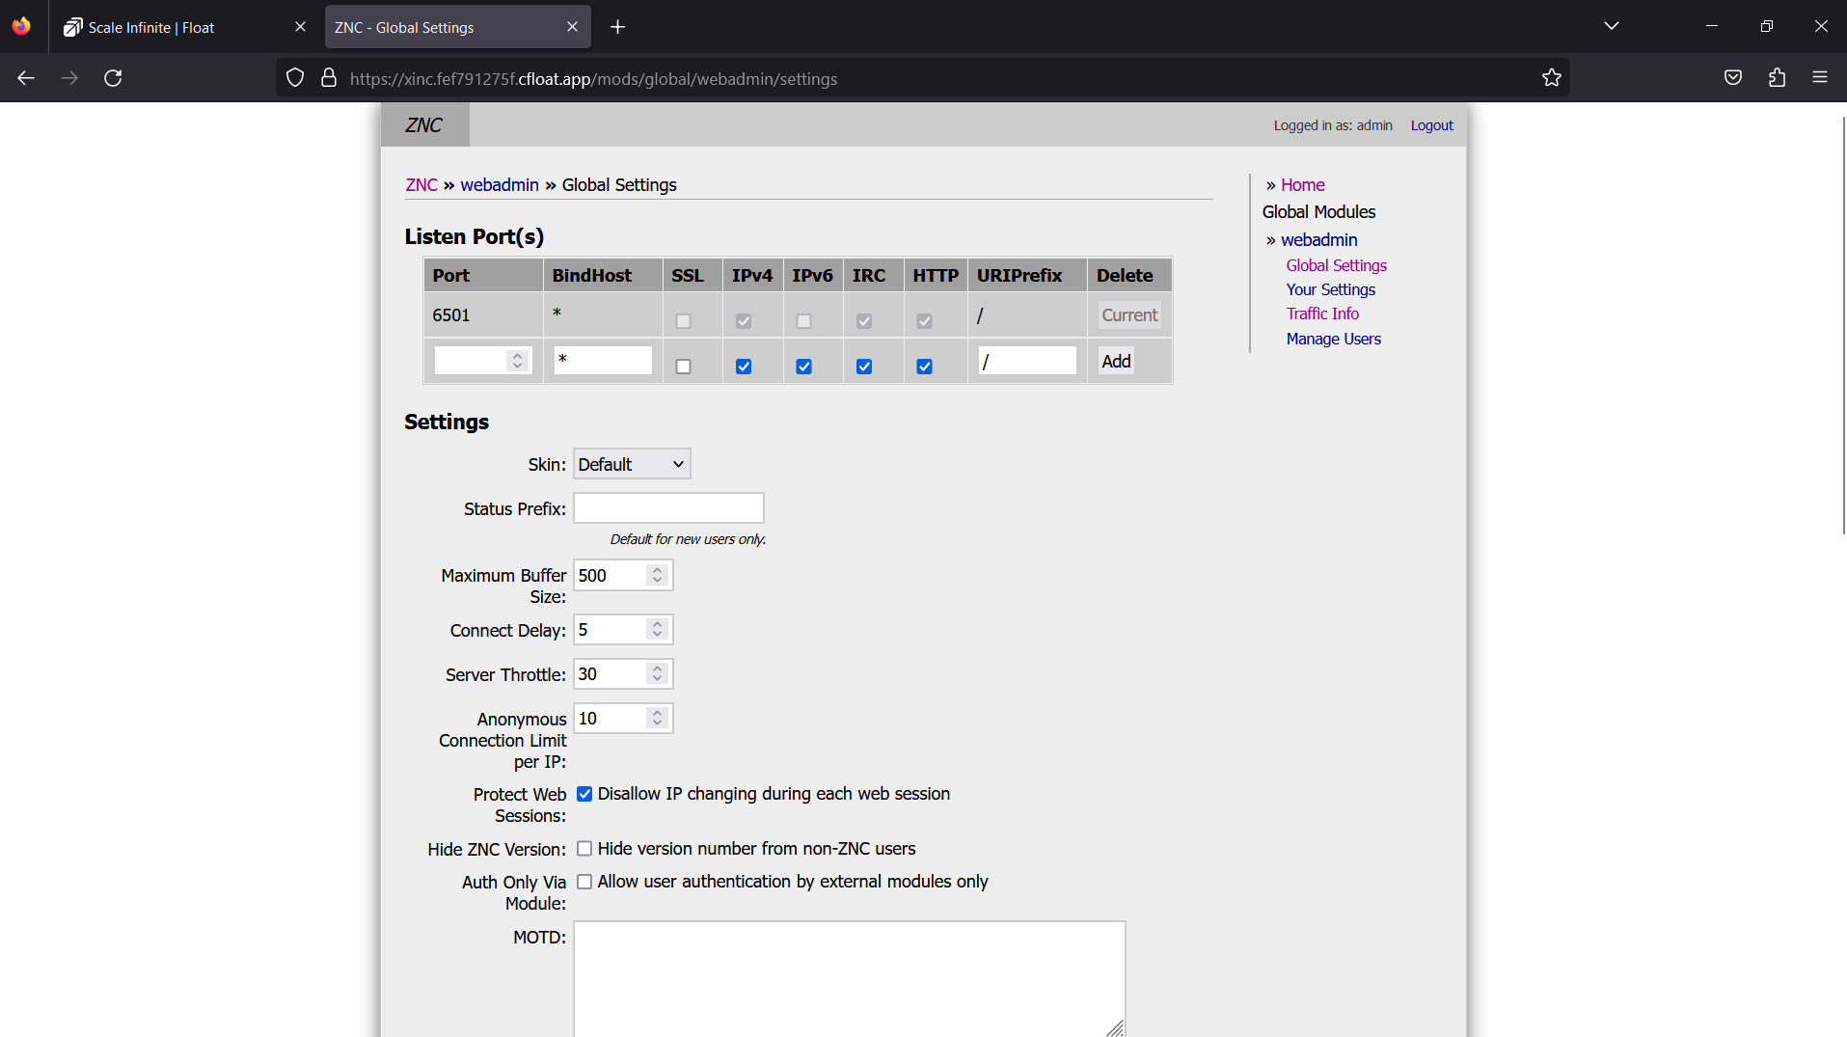Click the ZNC header logo
The height and width of the screenshot is (1037, 1847).
click(424, 125)
